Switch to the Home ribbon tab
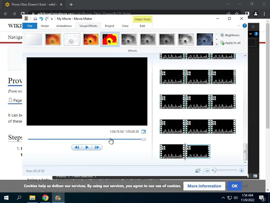 [x=45, y=26]
